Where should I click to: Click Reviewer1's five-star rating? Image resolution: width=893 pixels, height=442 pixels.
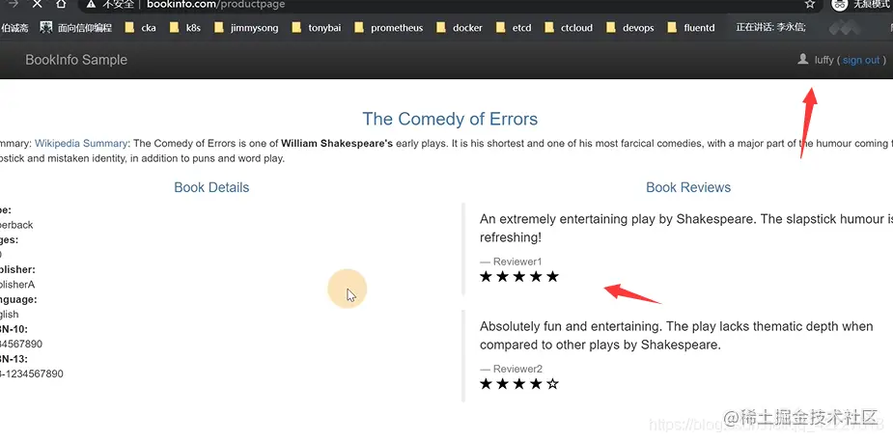(519, 277)
